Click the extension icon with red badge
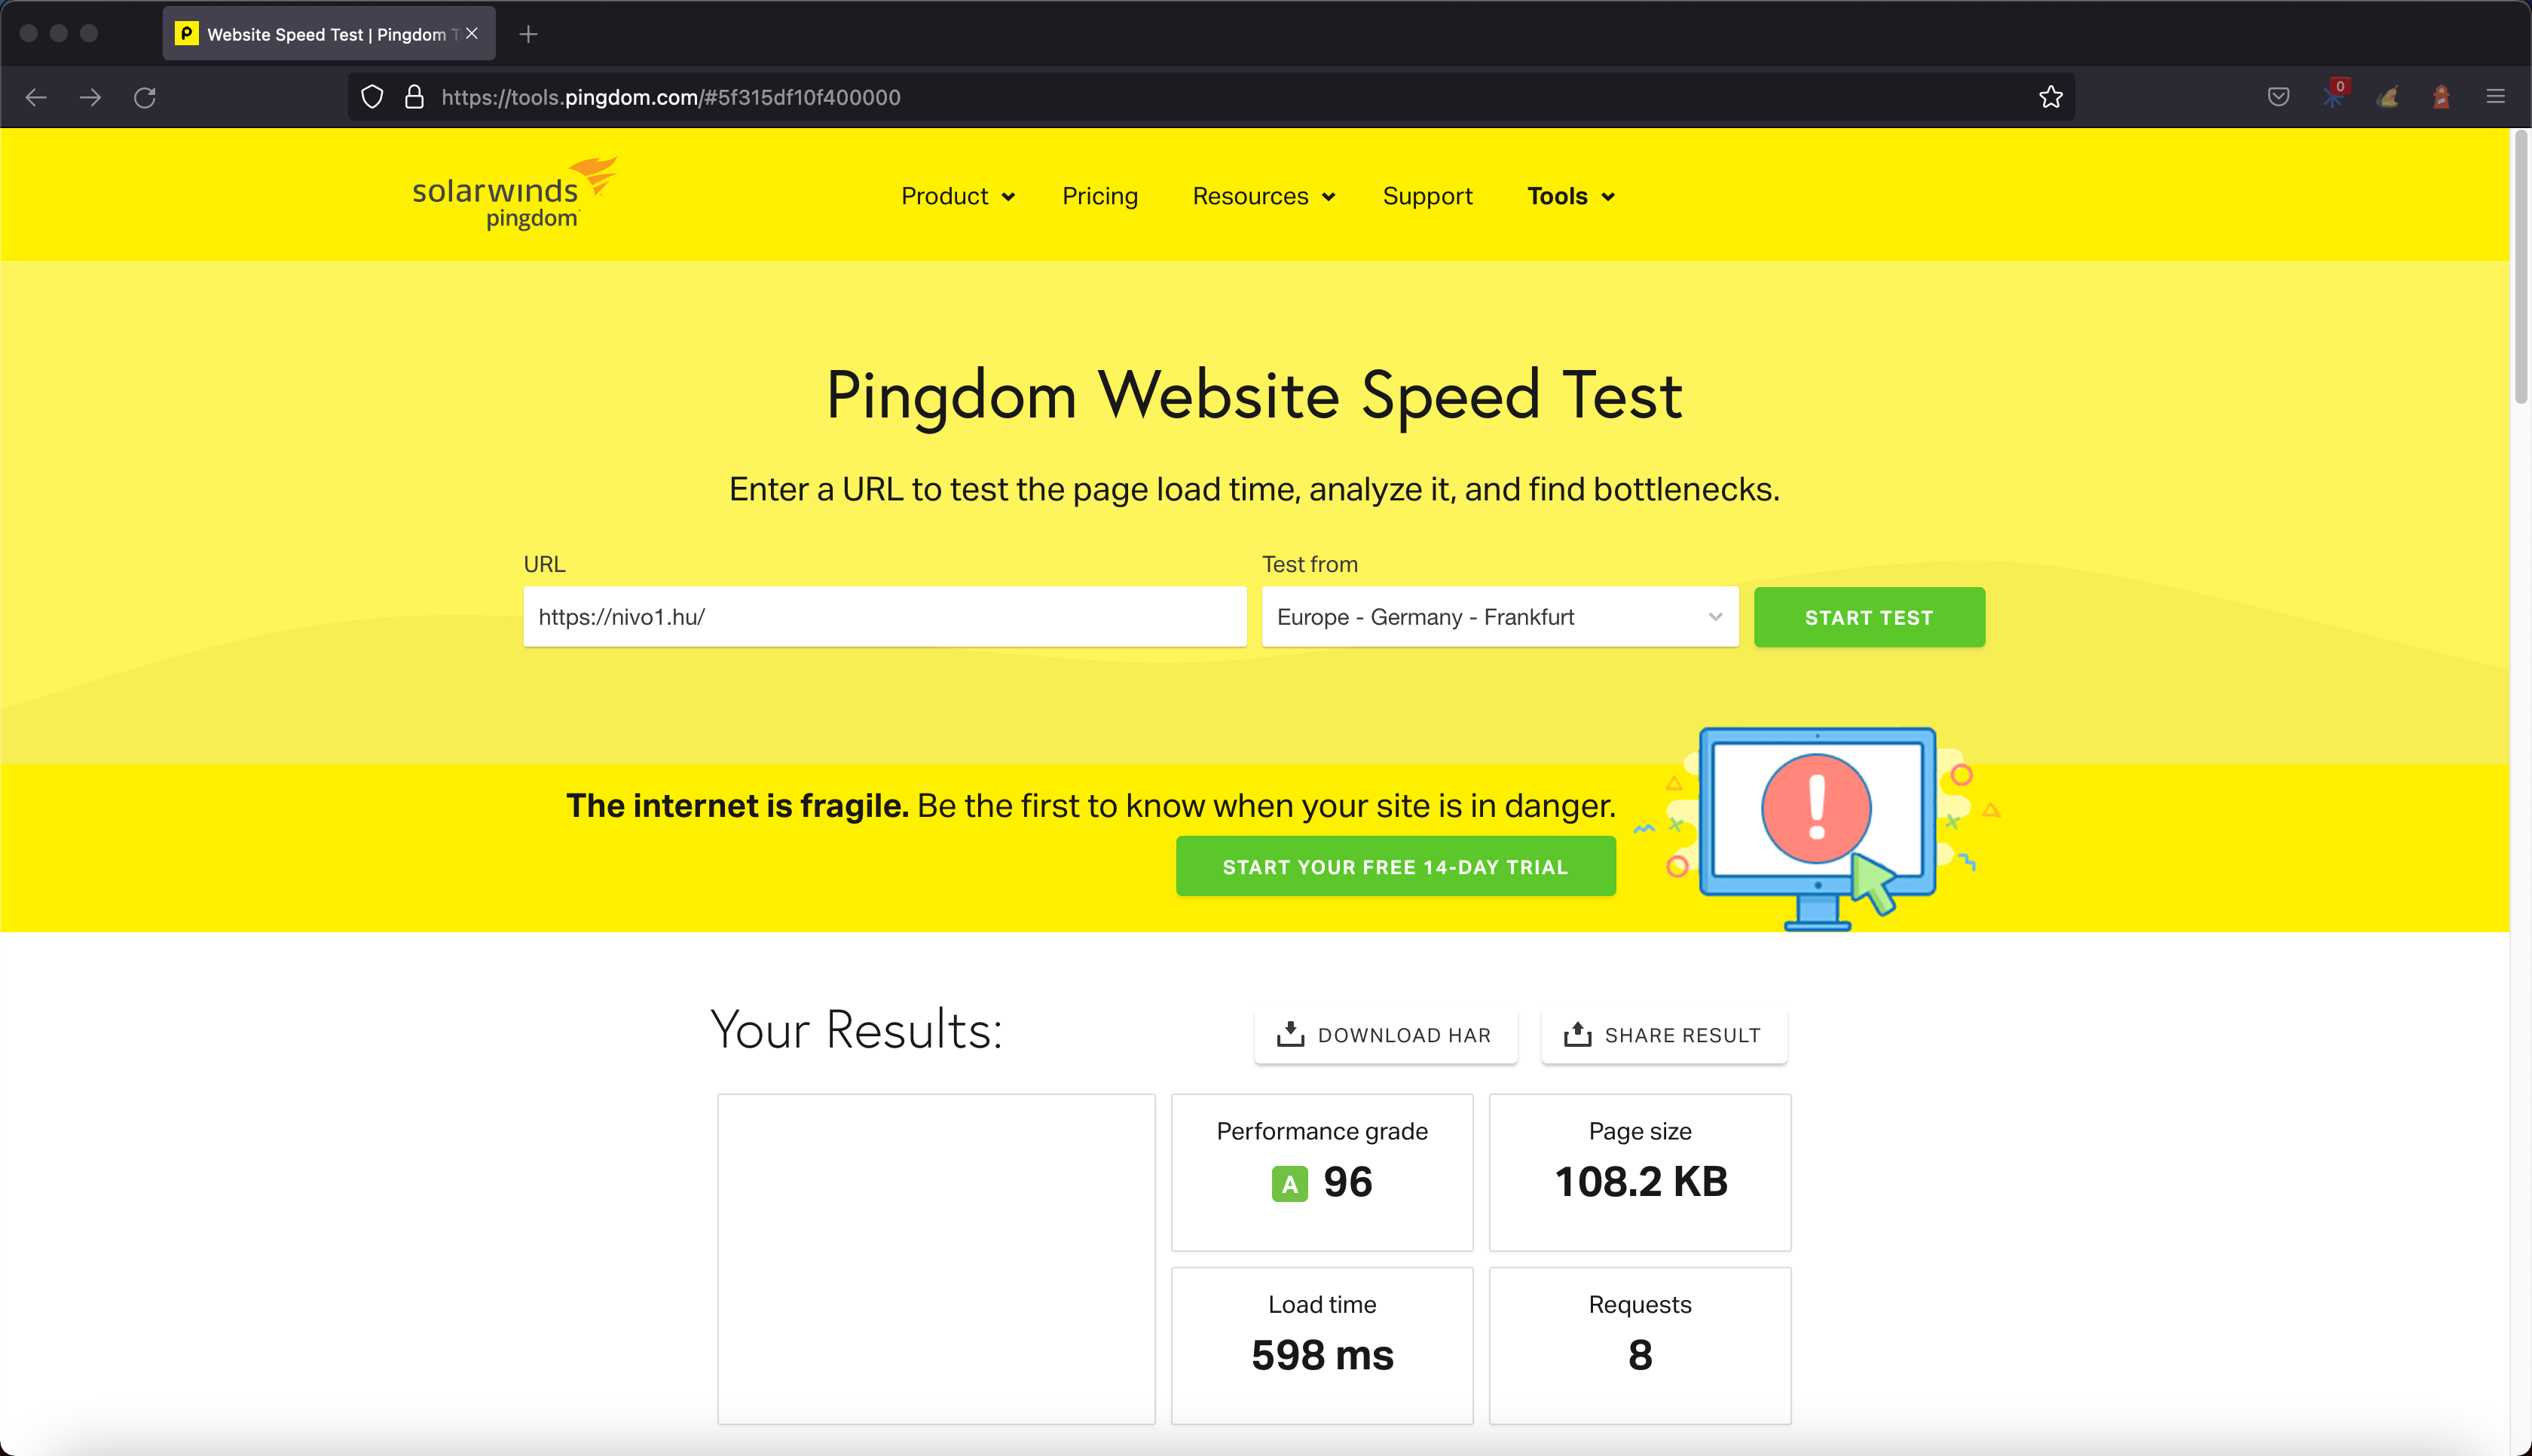 pyautogui.click(x=2333, y=97)
